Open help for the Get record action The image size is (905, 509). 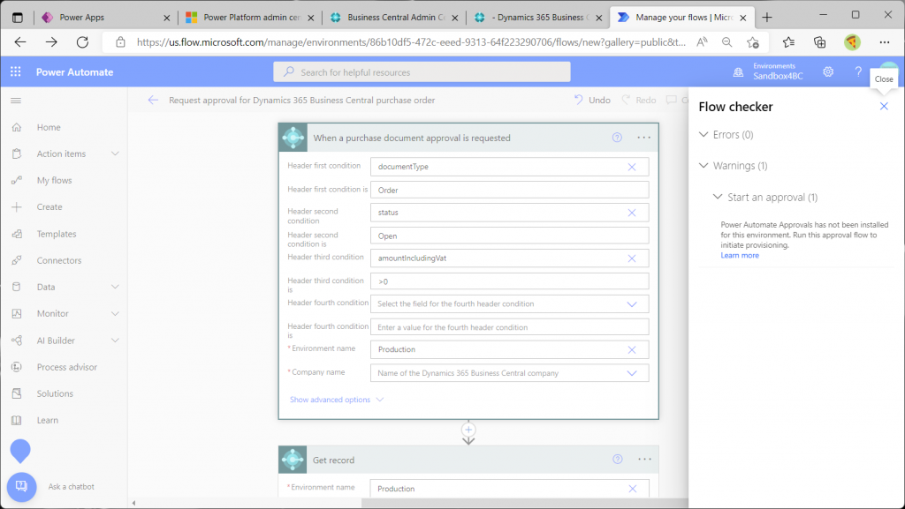pos(618,459)
